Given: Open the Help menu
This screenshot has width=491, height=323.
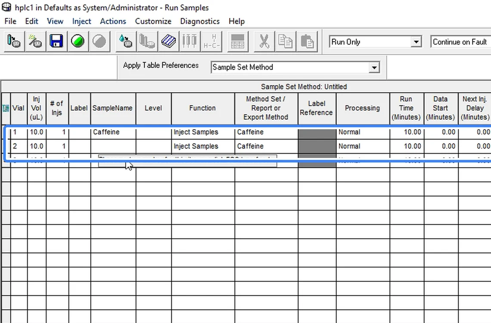Looking at the screenshot, I should 236,21.
